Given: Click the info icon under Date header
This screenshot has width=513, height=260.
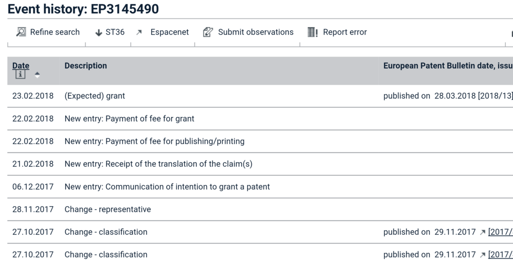Looking at the screenshot, I should coord(20,75).
